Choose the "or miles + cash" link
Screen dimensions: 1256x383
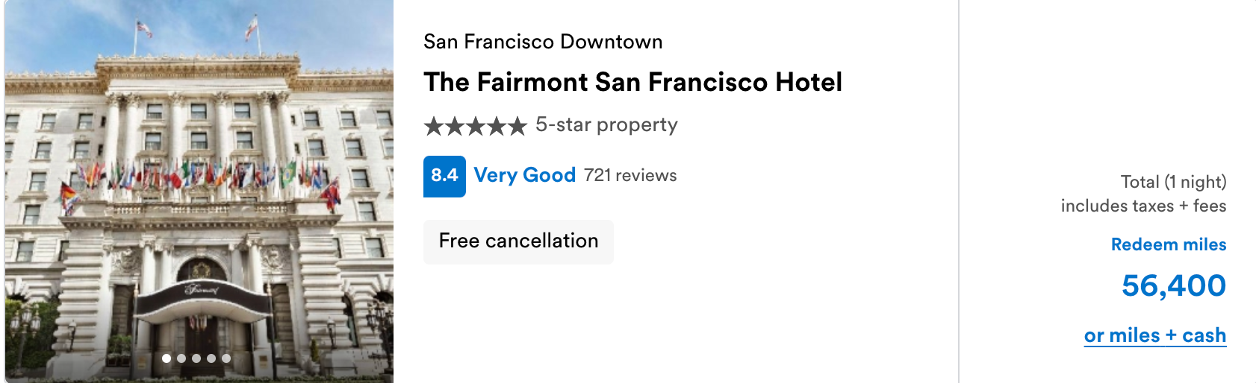1154,335
